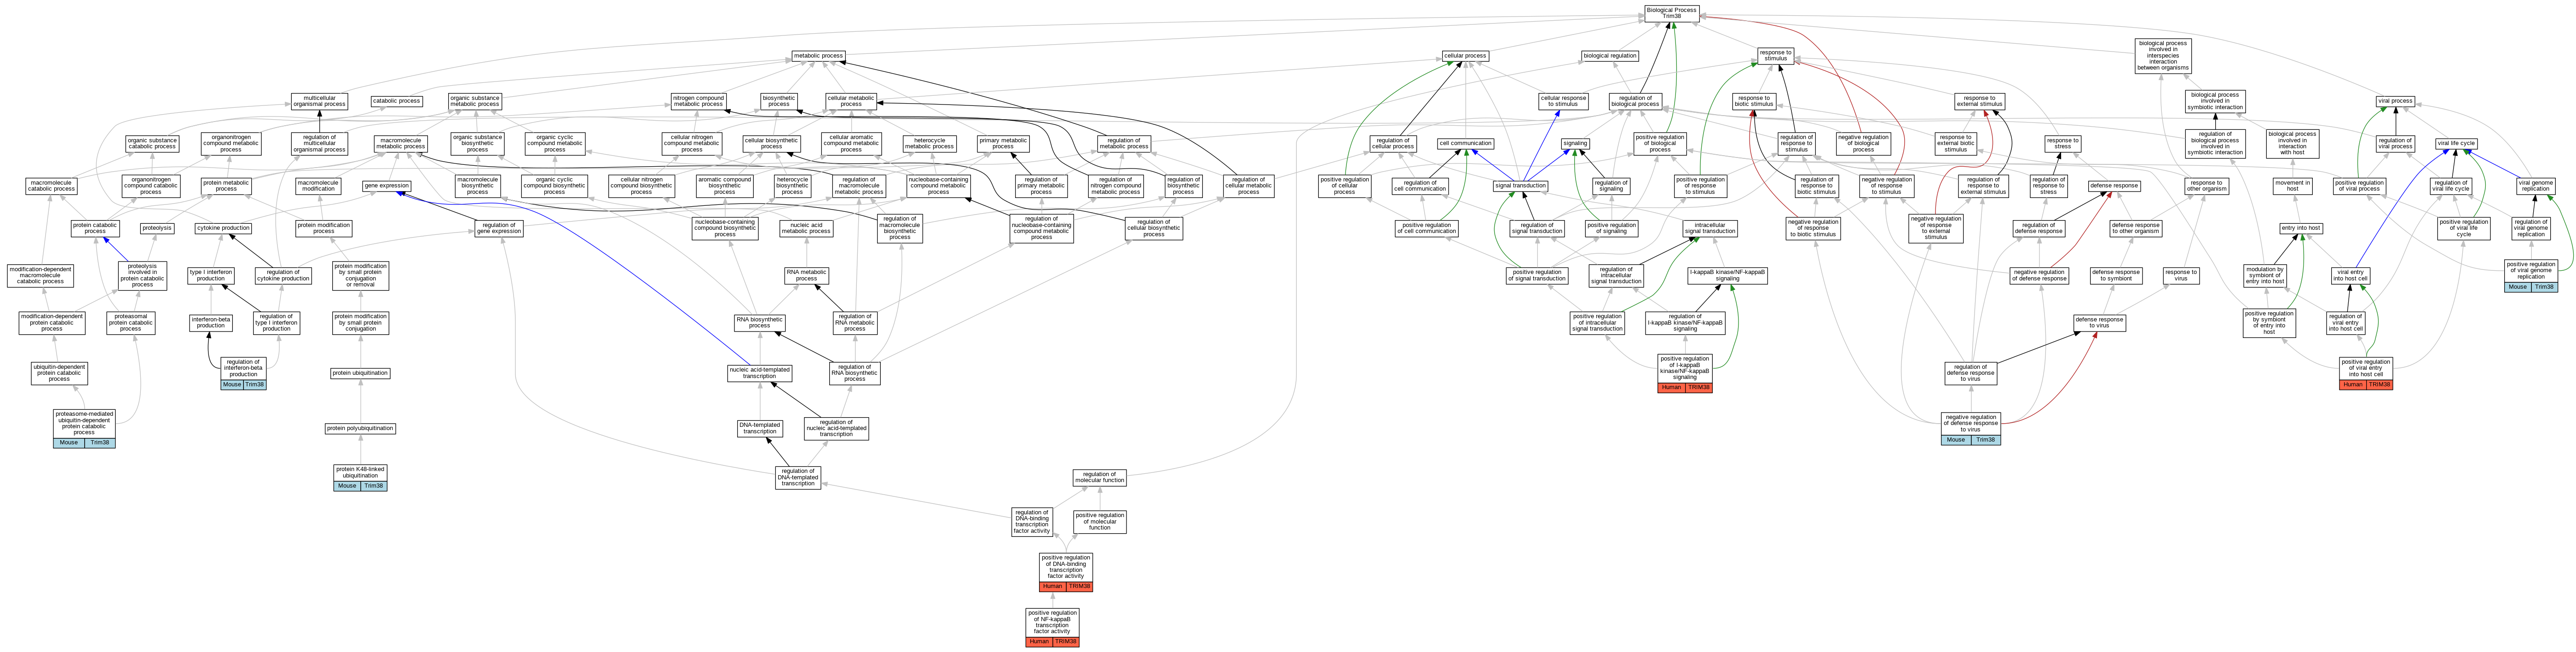This screenshot has width=2576, height=652.
Task: Select the 'heterocycle metabolic process' node
Action: coord(929,144)
